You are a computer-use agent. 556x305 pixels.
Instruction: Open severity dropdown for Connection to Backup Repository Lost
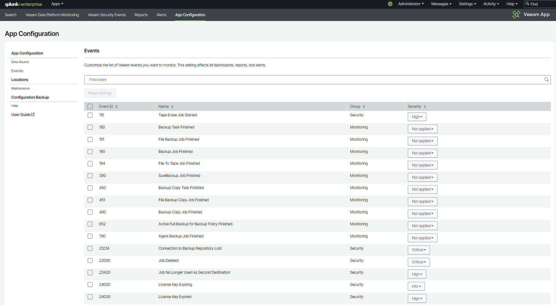[x=419, y=250]
